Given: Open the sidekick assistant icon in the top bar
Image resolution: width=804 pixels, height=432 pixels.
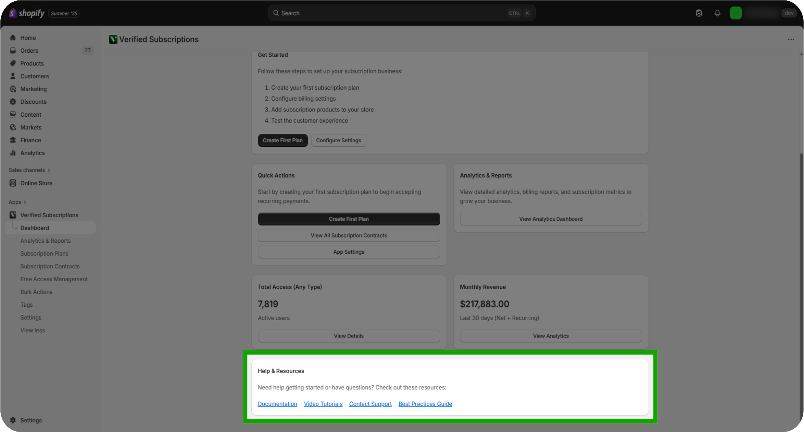Looking at the screenshot, I should (699, 13).
